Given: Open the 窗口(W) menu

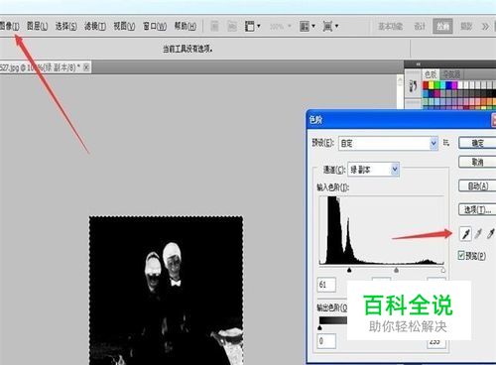Looking at the screenshot, I should tap(155, 26).
